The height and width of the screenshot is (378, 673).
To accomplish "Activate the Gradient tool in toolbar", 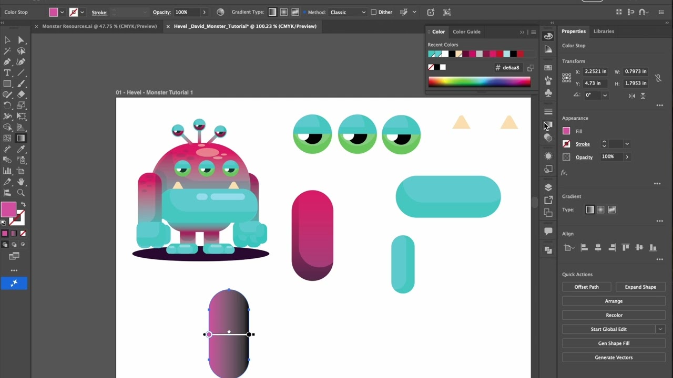I will 21,139.
